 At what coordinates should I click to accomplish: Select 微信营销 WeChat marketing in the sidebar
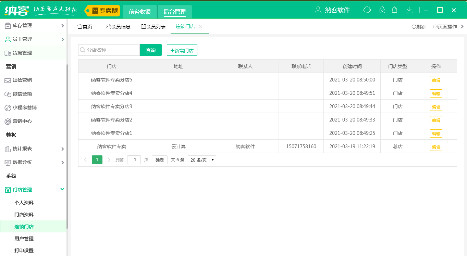tap(22, 93)
